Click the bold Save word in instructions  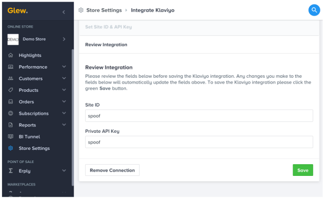coord(105,88)
